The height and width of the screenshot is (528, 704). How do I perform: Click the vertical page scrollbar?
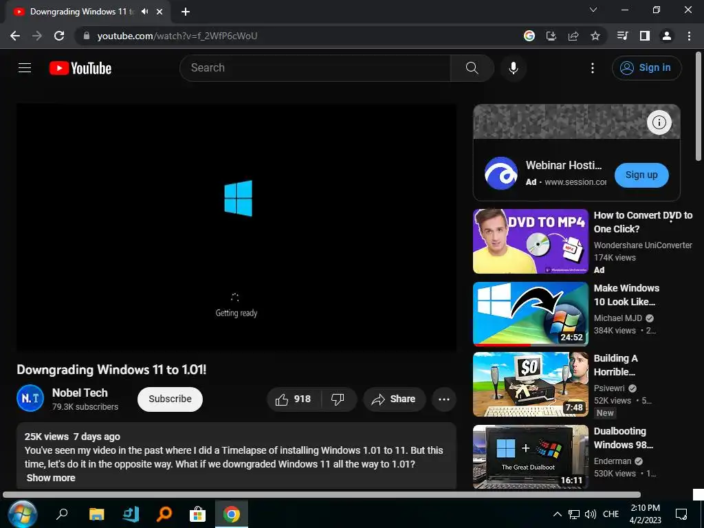point(698,107)
